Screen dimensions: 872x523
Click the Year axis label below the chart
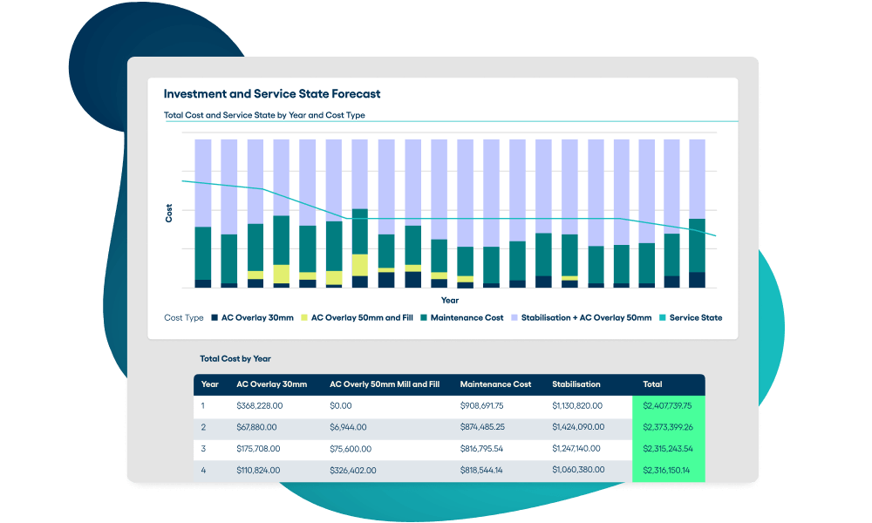click(x=450, y=300)
